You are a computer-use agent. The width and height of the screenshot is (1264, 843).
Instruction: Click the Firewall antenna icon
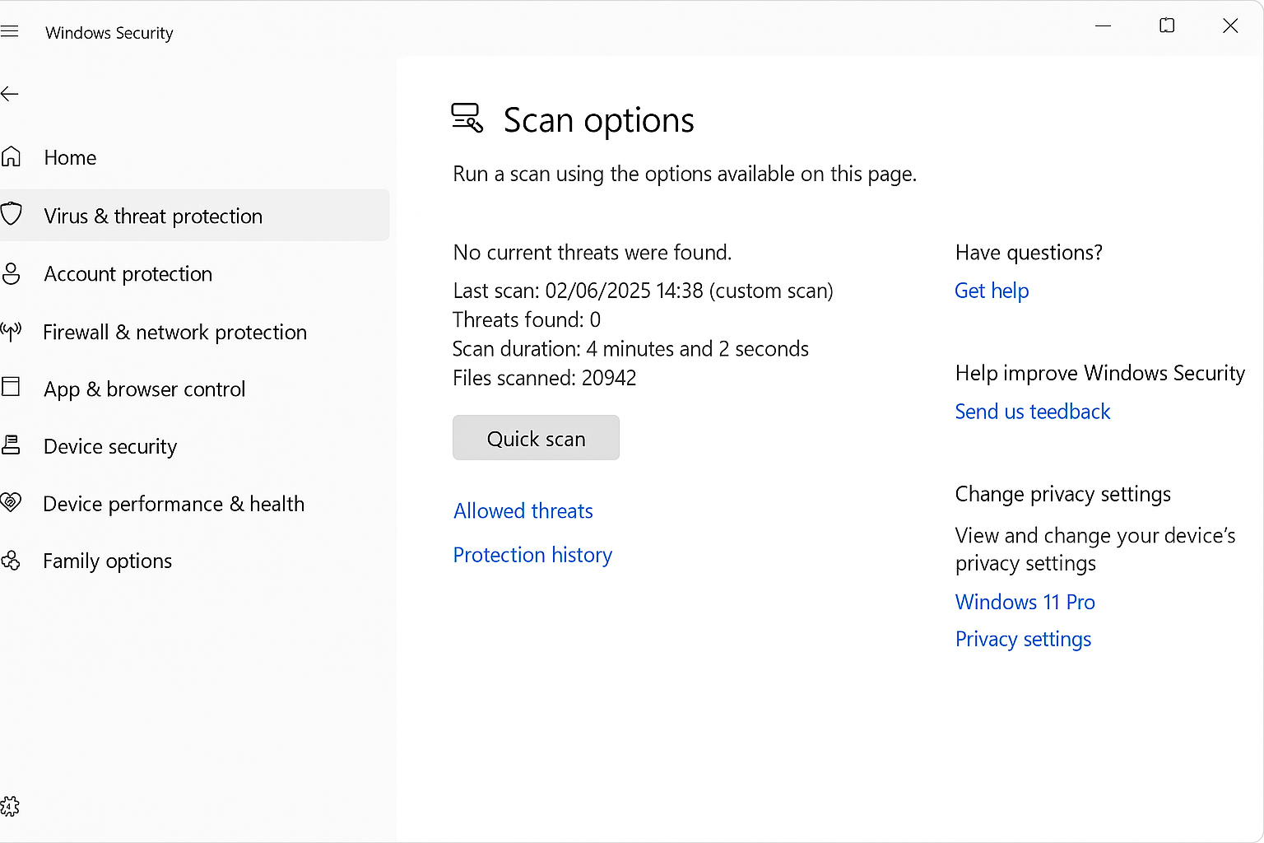(11, 332)
